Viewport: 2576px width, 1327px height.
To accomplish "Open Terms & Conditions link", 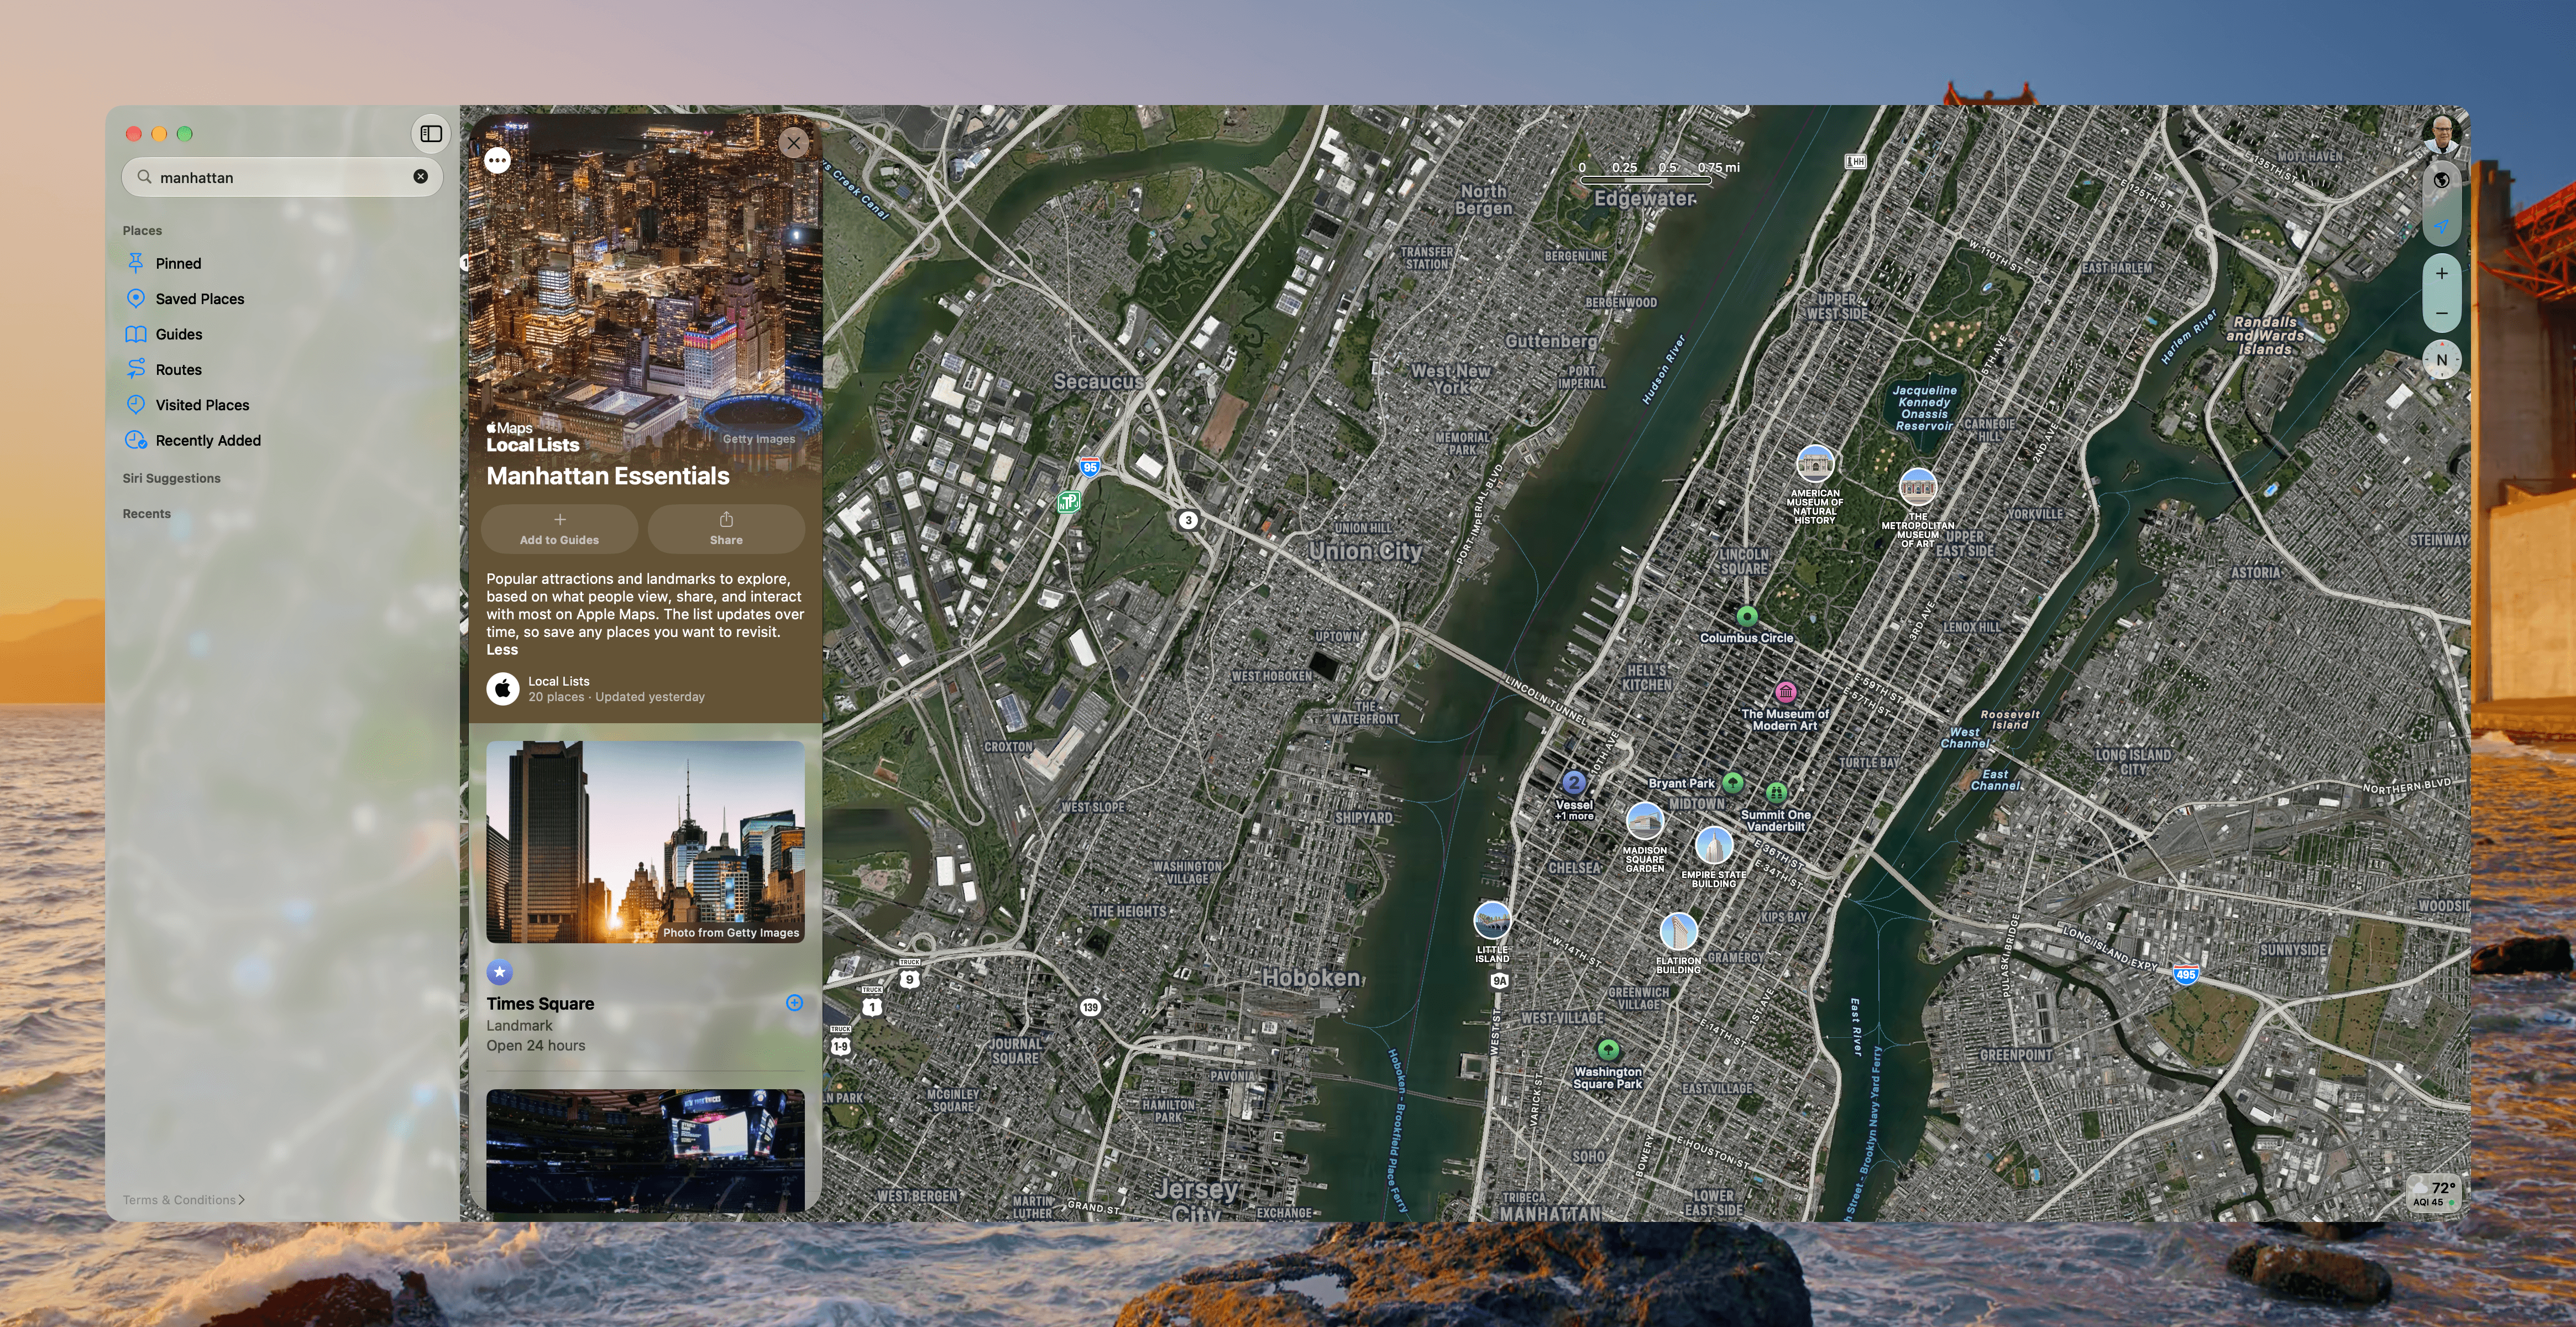I will 183,1200.
